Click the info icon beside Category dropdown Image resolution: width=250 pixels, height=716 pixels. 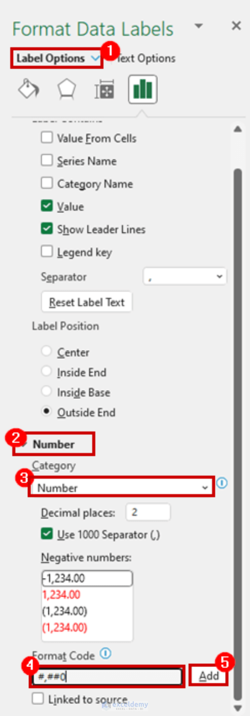pos(222,483)
